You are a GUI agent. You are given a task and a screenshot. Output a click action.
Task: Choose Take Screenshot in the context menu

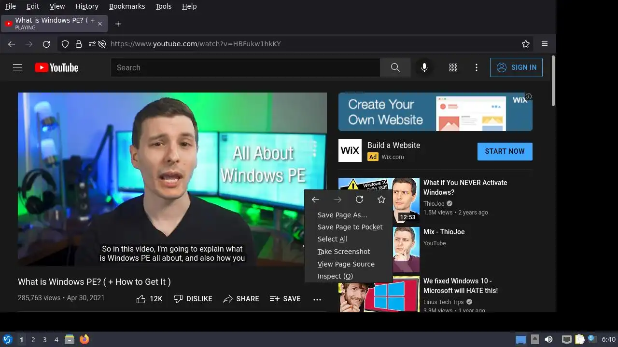(348, 252)
